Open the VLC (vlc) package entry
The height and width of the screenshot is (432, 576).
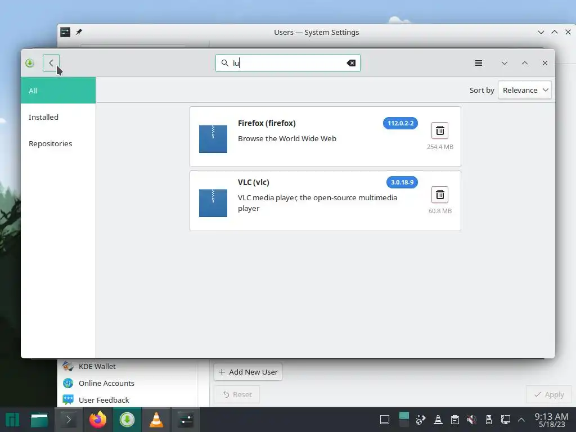325,201
